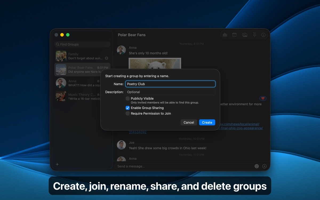Screen dimensions: 320x200
Task: Click the plus attachment icon in message bar
Action: click(x=264, y=166)
